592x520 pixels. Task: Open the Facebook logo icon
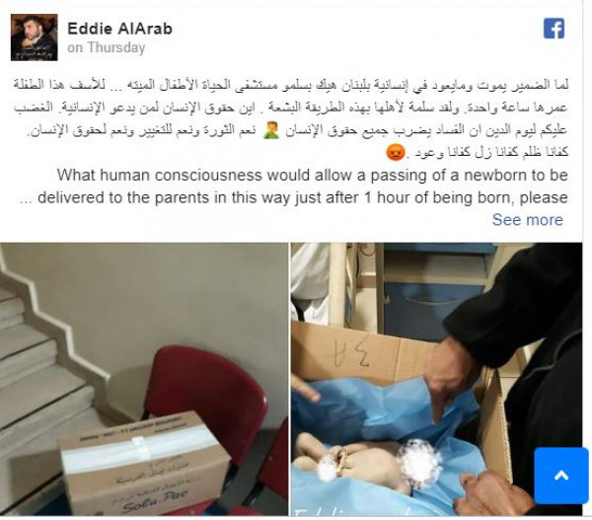[554, 29]
